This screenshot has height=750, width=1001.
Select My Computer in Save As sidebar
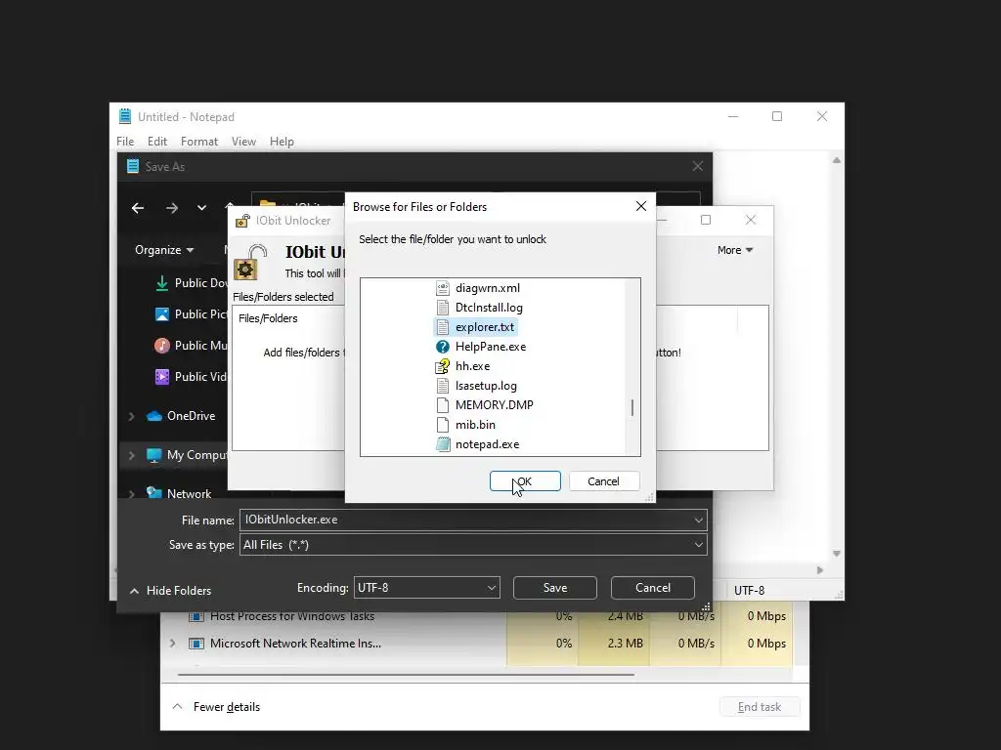[x=187, y=455]
